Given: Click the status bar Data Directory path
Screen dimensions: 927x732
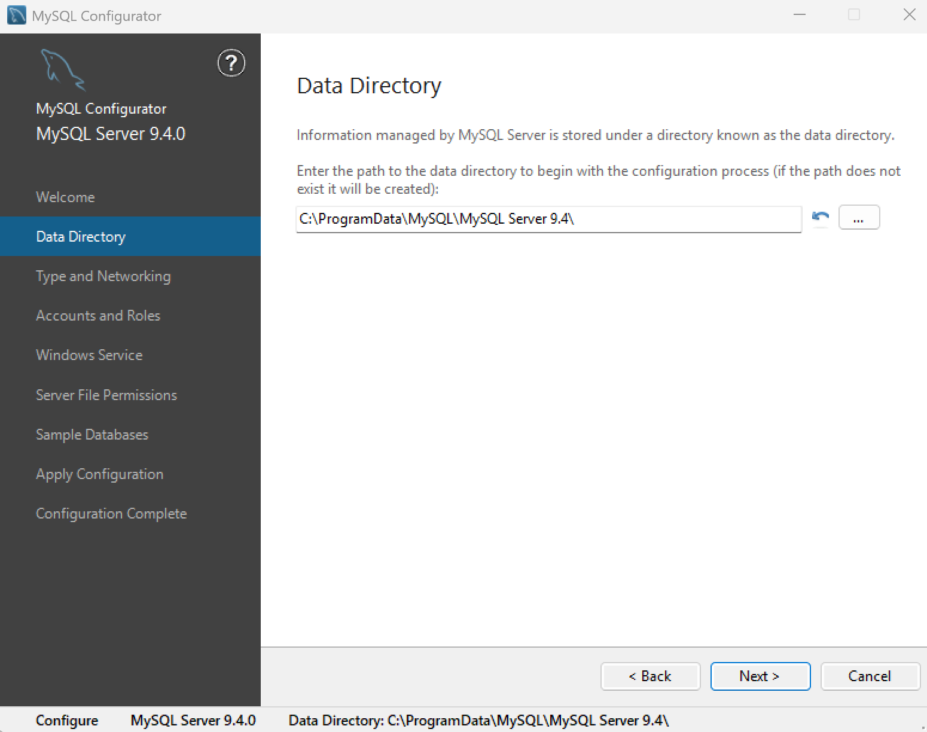Looking at the screenshot, I should point(478,721).
